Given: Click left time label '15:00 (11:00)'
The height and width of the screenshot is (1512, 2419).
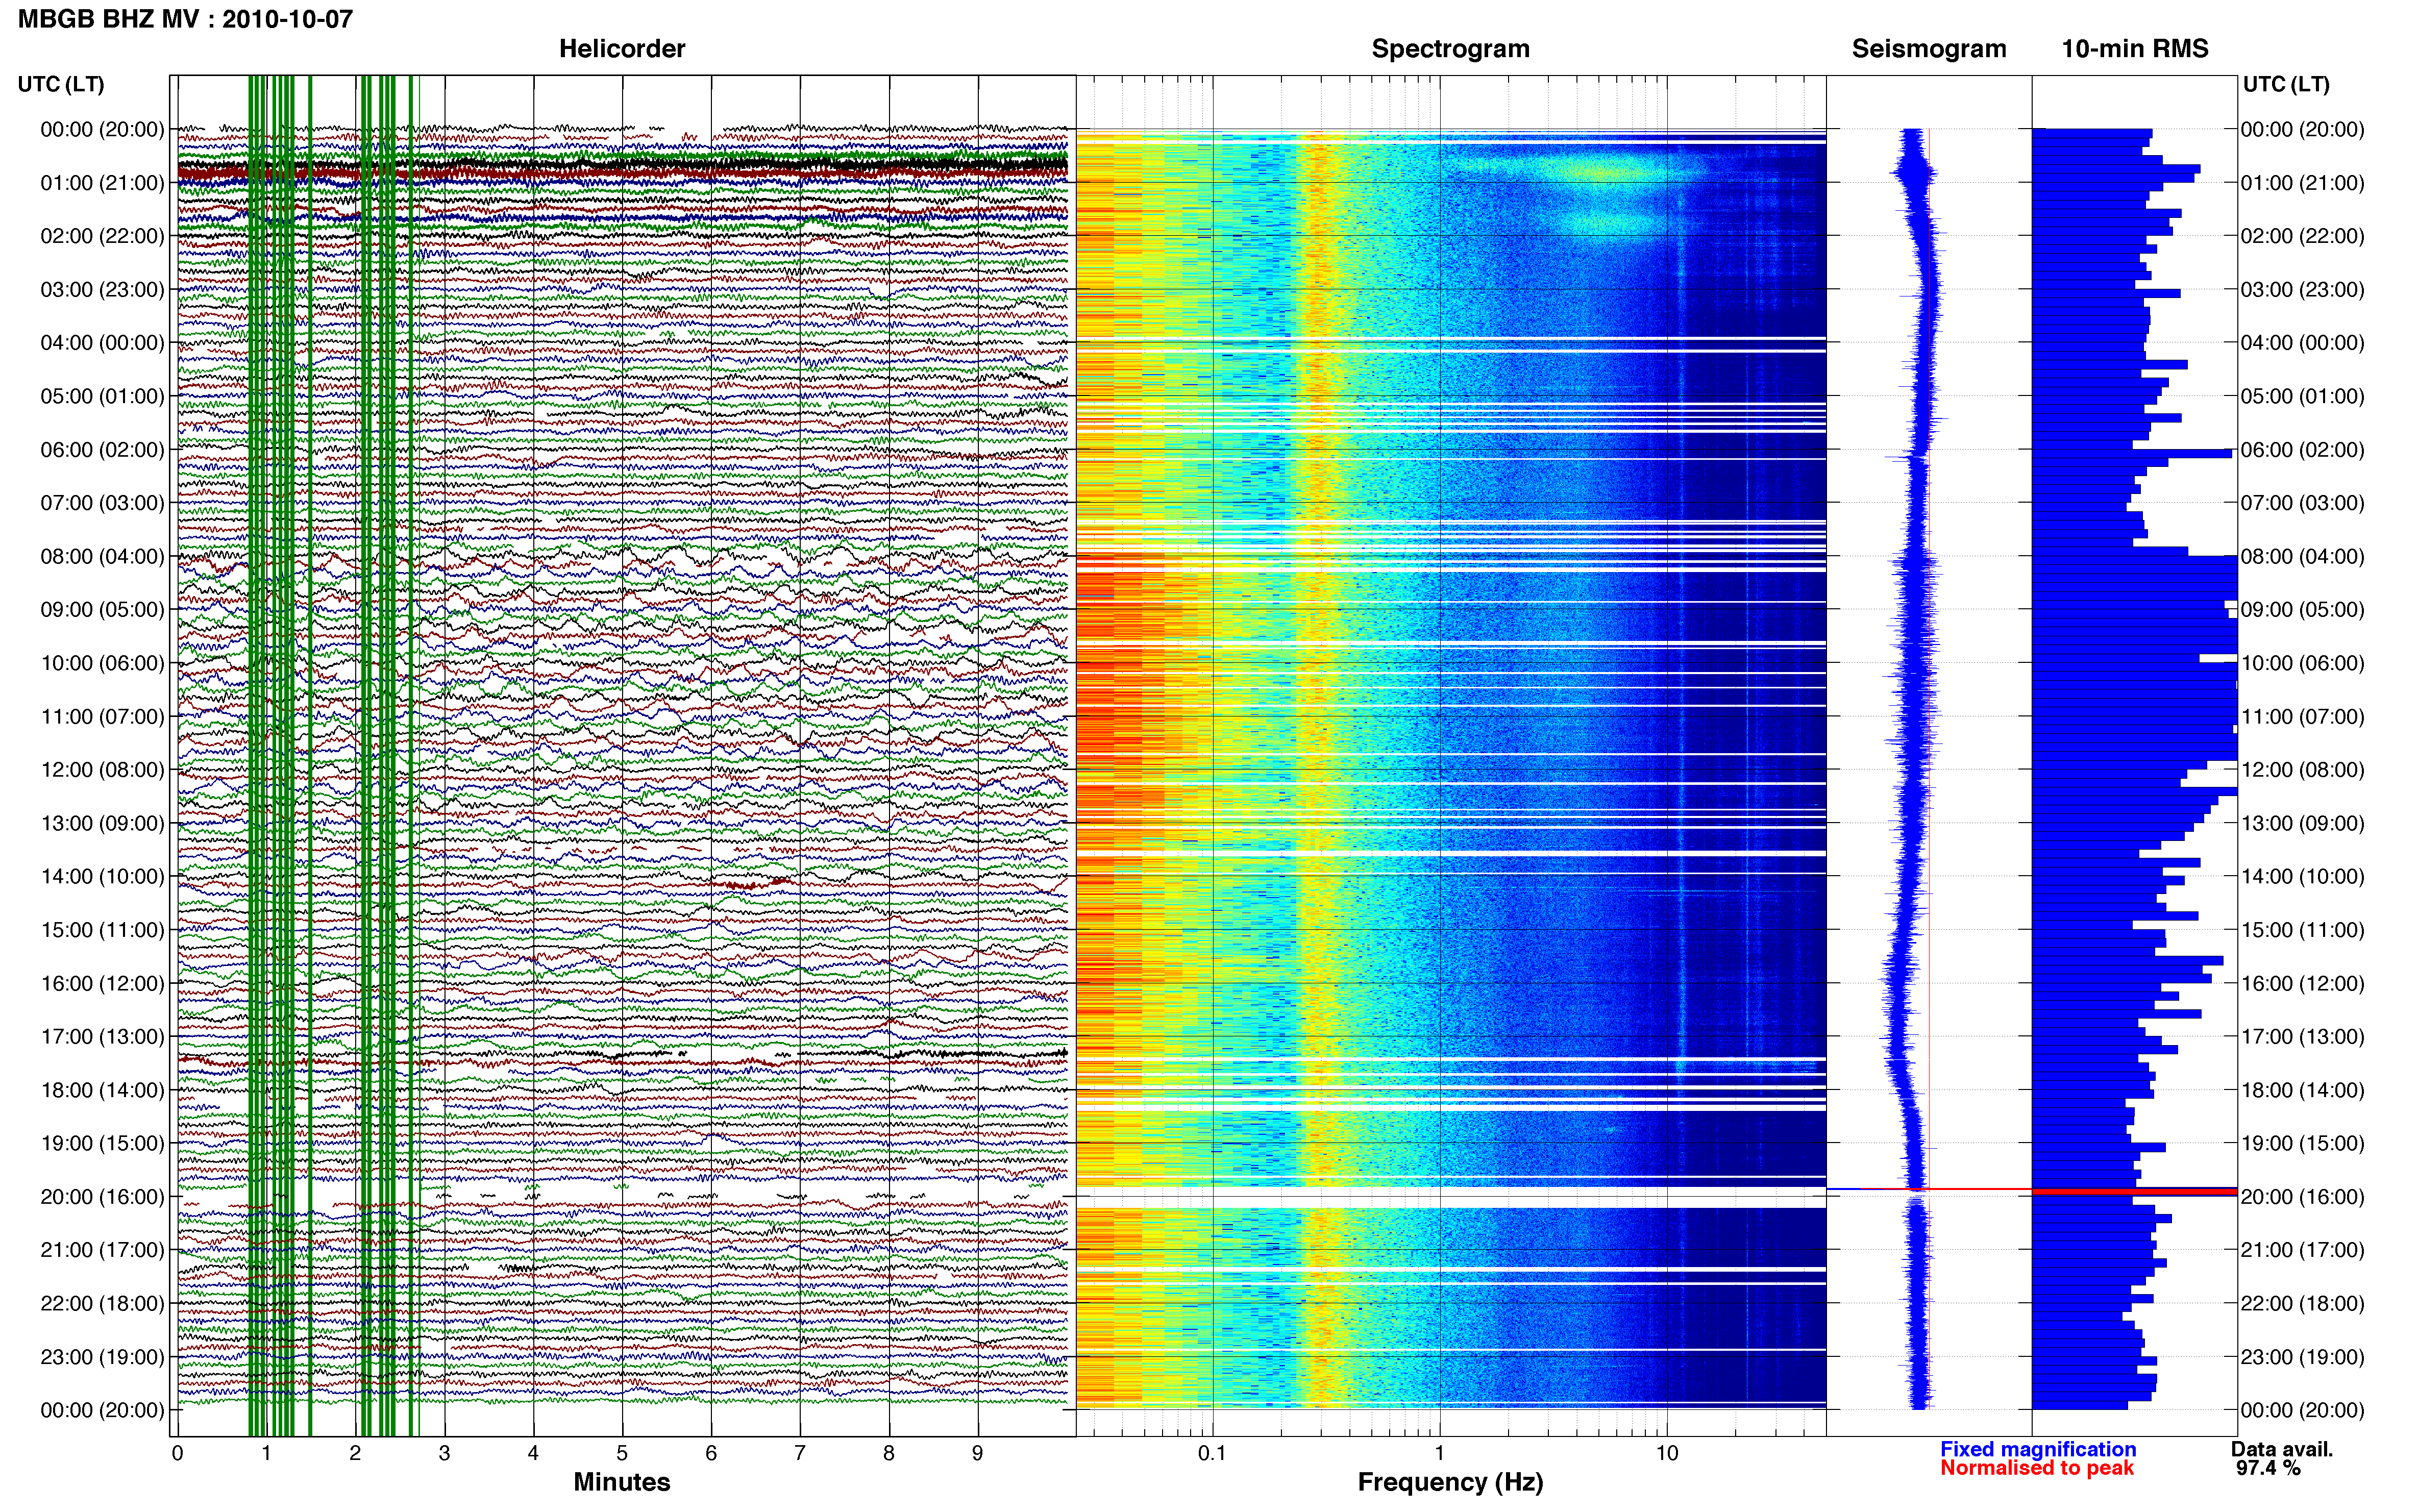Looking at the screenshot, I should pos(102,930).
